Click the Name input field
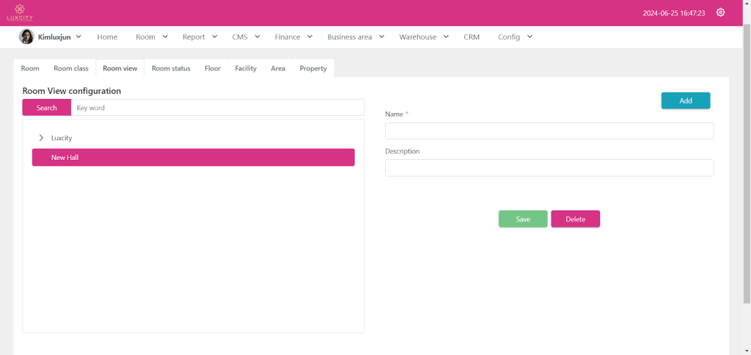Image resolution: width=751 pixels, height=355 pixels. tap(549, 131)
